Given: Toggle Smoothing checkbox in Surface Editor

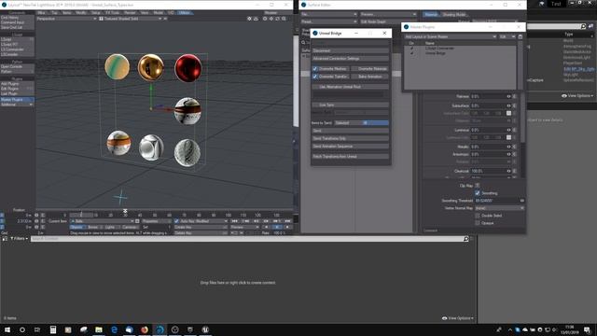Looking at the screenshot, I should [477, 193].
